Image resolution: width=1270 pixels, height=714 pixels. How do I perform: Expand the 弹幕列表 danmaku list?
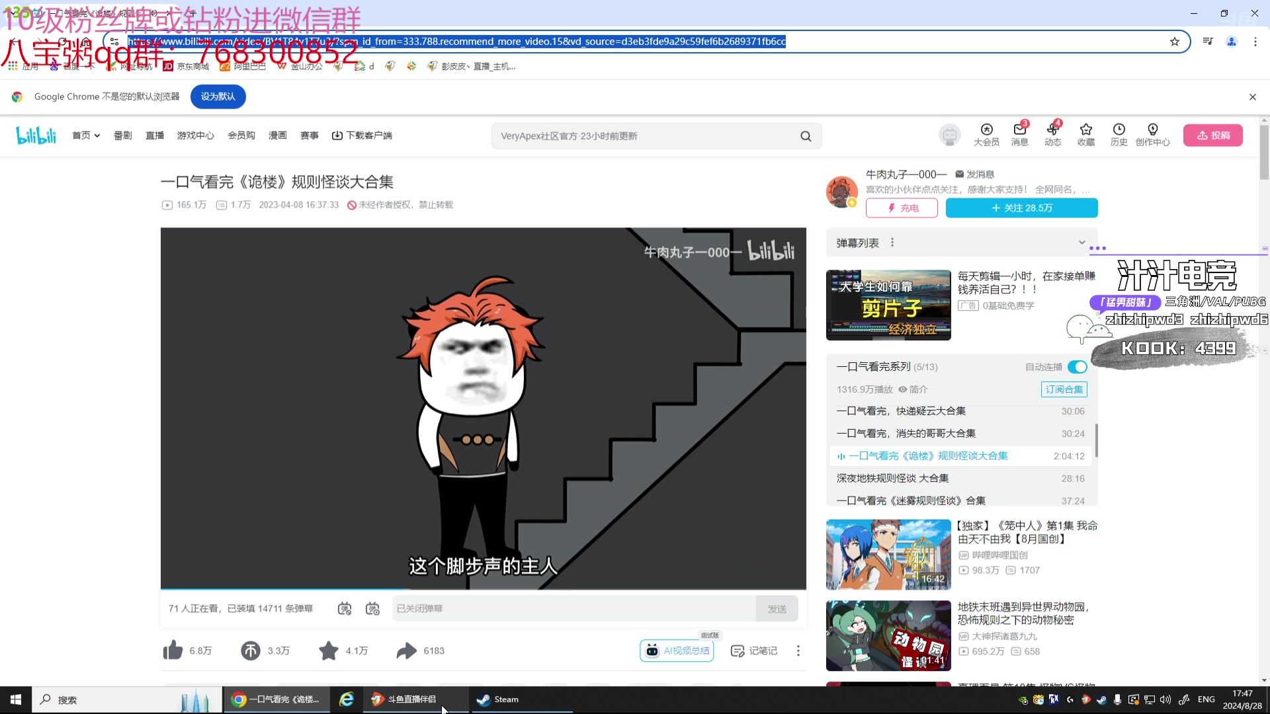(1082, 242)
